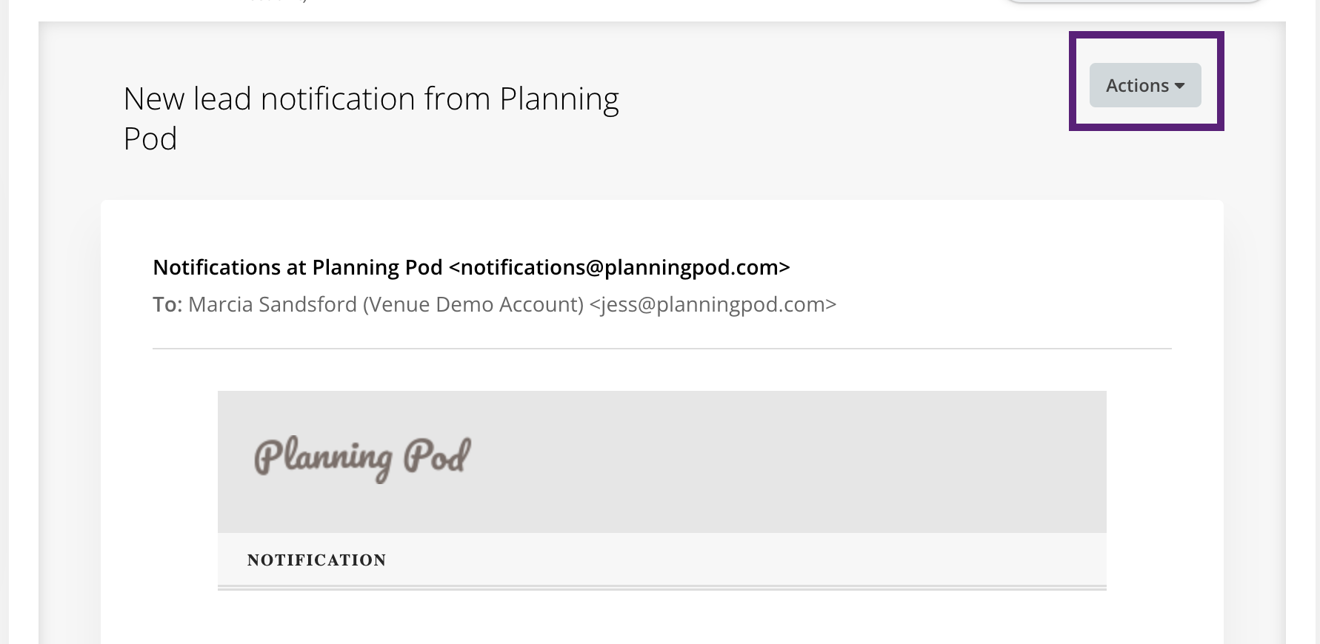Screen dimensions: 1320x644
Task: Click the '(Venue Demo Account)' text
Action: pos(473,304)
